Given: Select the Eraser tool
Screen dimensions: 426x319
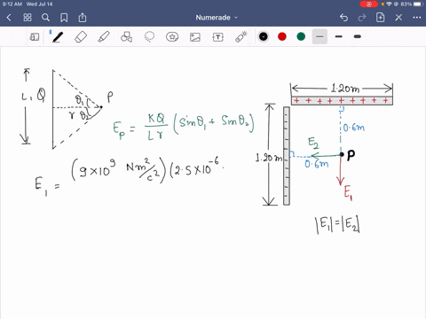Looking at the screenshot, I should point(81,37).
